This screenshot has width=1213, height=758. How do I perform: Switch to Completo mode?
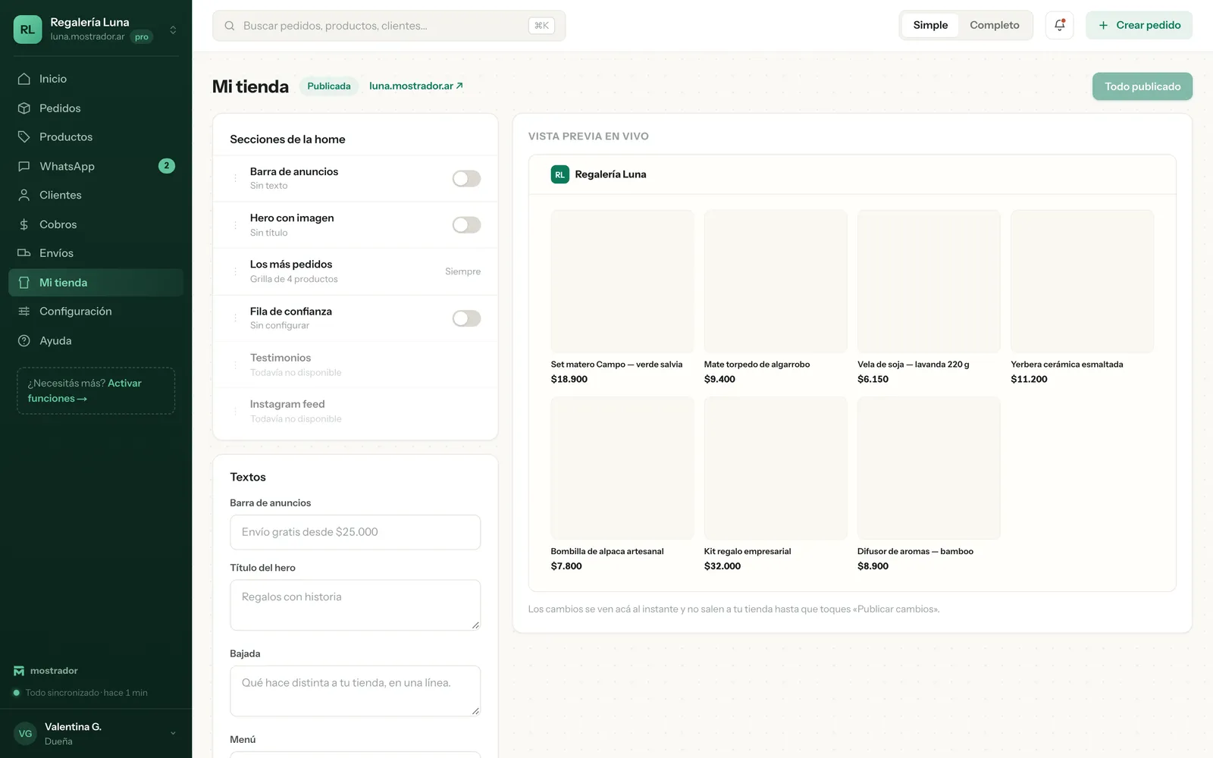pyautogui.click(x=995, y=25)
